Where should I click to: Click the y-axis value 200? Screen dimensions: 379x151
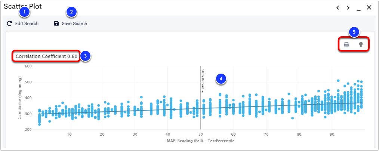point(29,130)
